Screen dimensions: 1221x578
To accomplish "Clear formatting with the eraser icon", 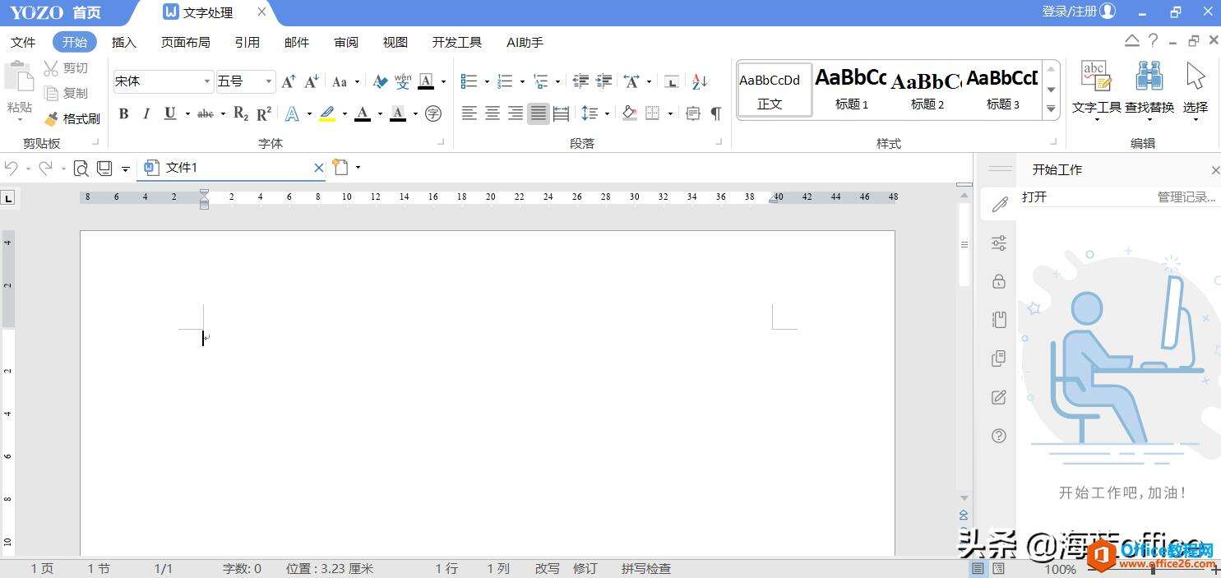I will [x=379, y=81].
